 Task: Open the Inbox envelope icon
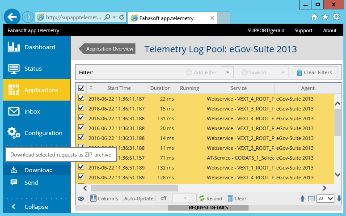[x=14, y=111]
